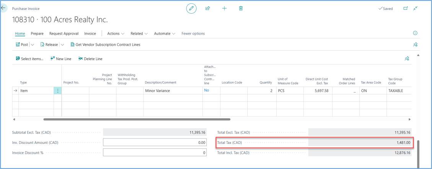432x169 pixels.
Task: Expand the Post dropdown arrow
Action: [x=33, y=45]
